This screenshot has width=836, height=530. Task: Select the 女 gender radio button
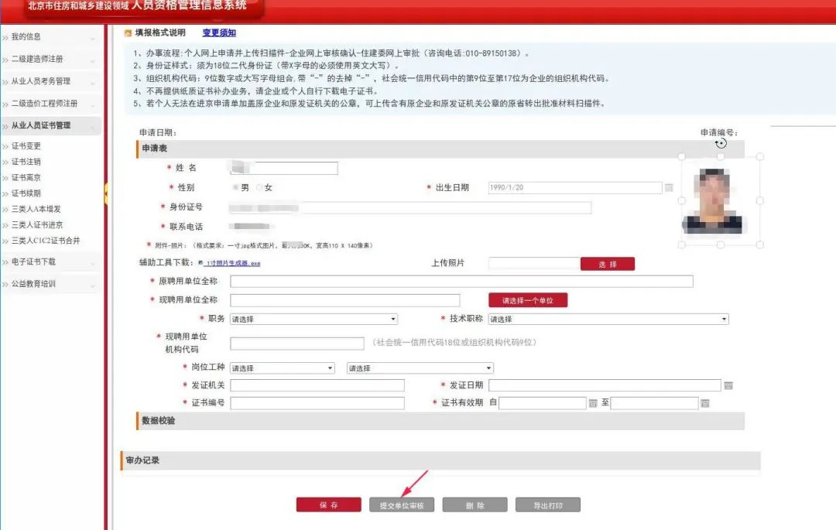coord(259,187)
